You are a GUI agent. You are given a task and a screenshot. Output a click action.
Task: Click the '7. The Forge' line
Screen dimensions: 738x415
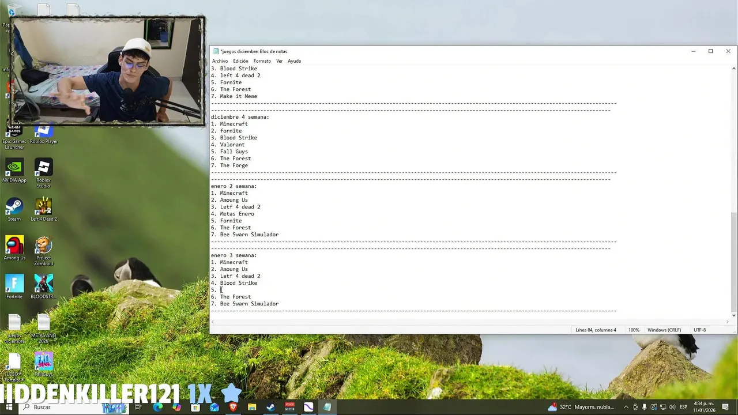(x=229, y=165)
